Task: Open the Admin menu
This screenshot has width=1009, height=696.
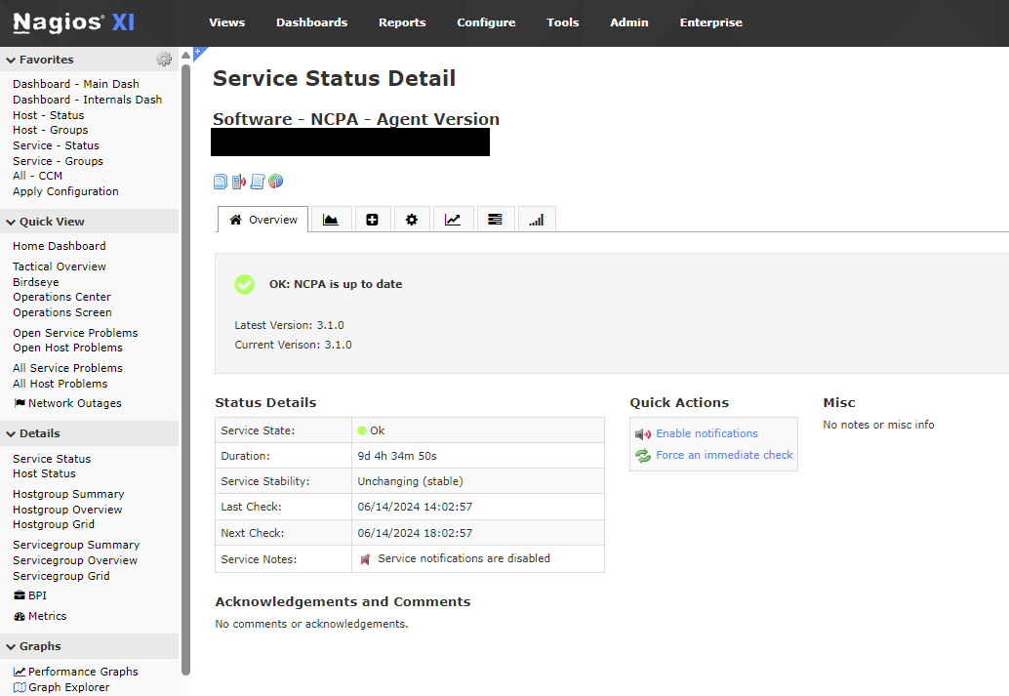Action: pos(629,22)
